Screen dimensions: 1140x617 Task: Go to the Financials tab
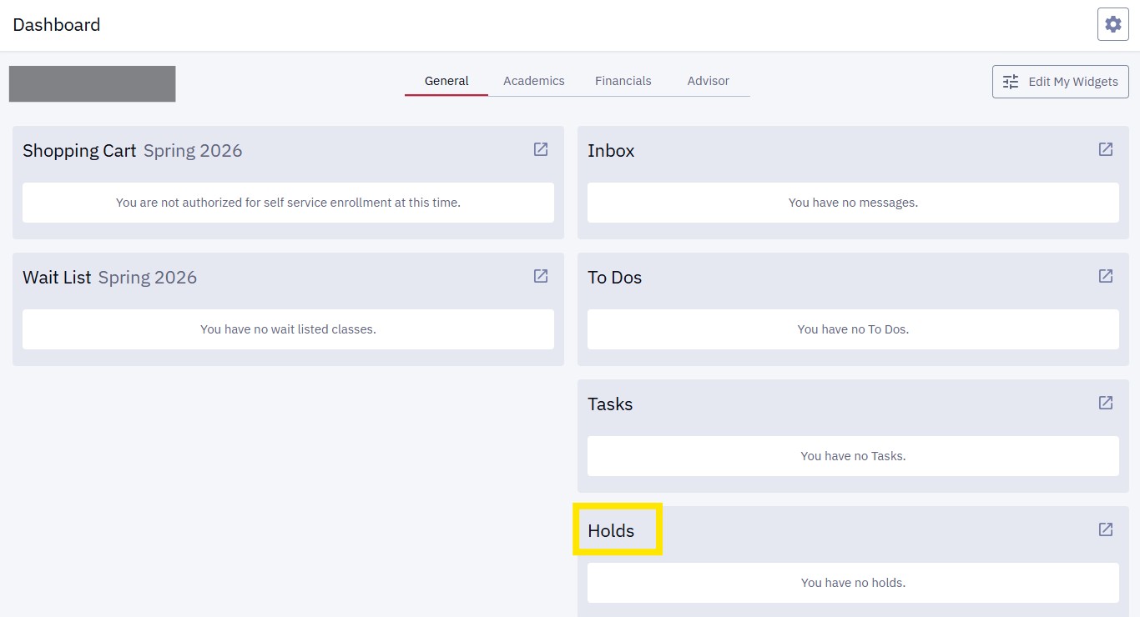click(623, 81)
